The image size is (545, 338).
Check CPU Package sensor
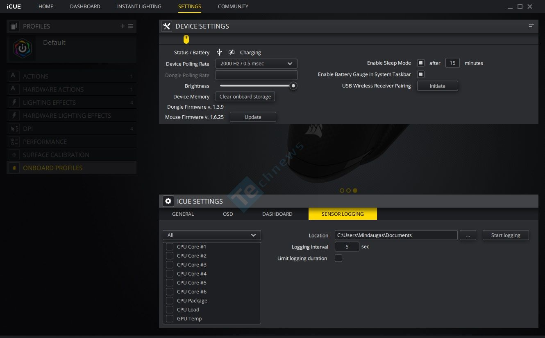(x=170, y=300)
